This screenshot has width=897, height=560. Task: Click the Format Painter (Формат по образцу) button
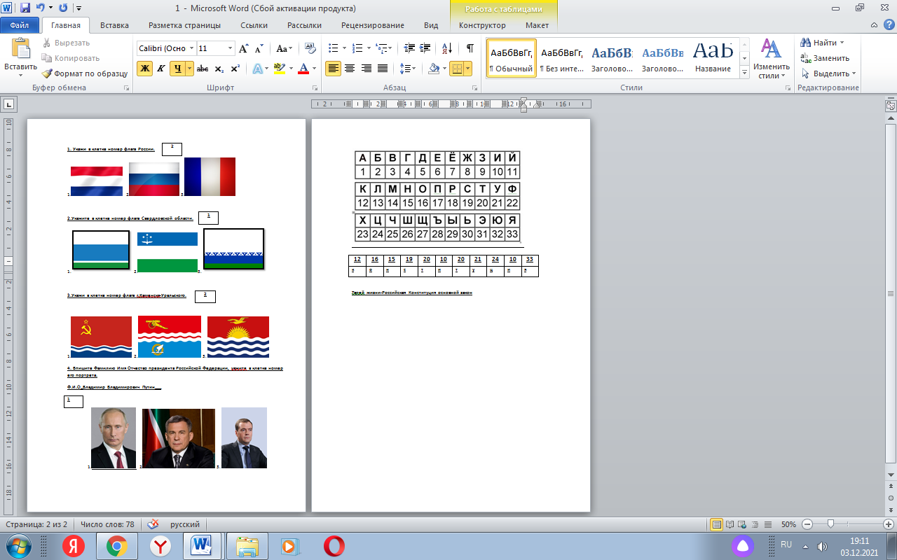click(85, 73)
